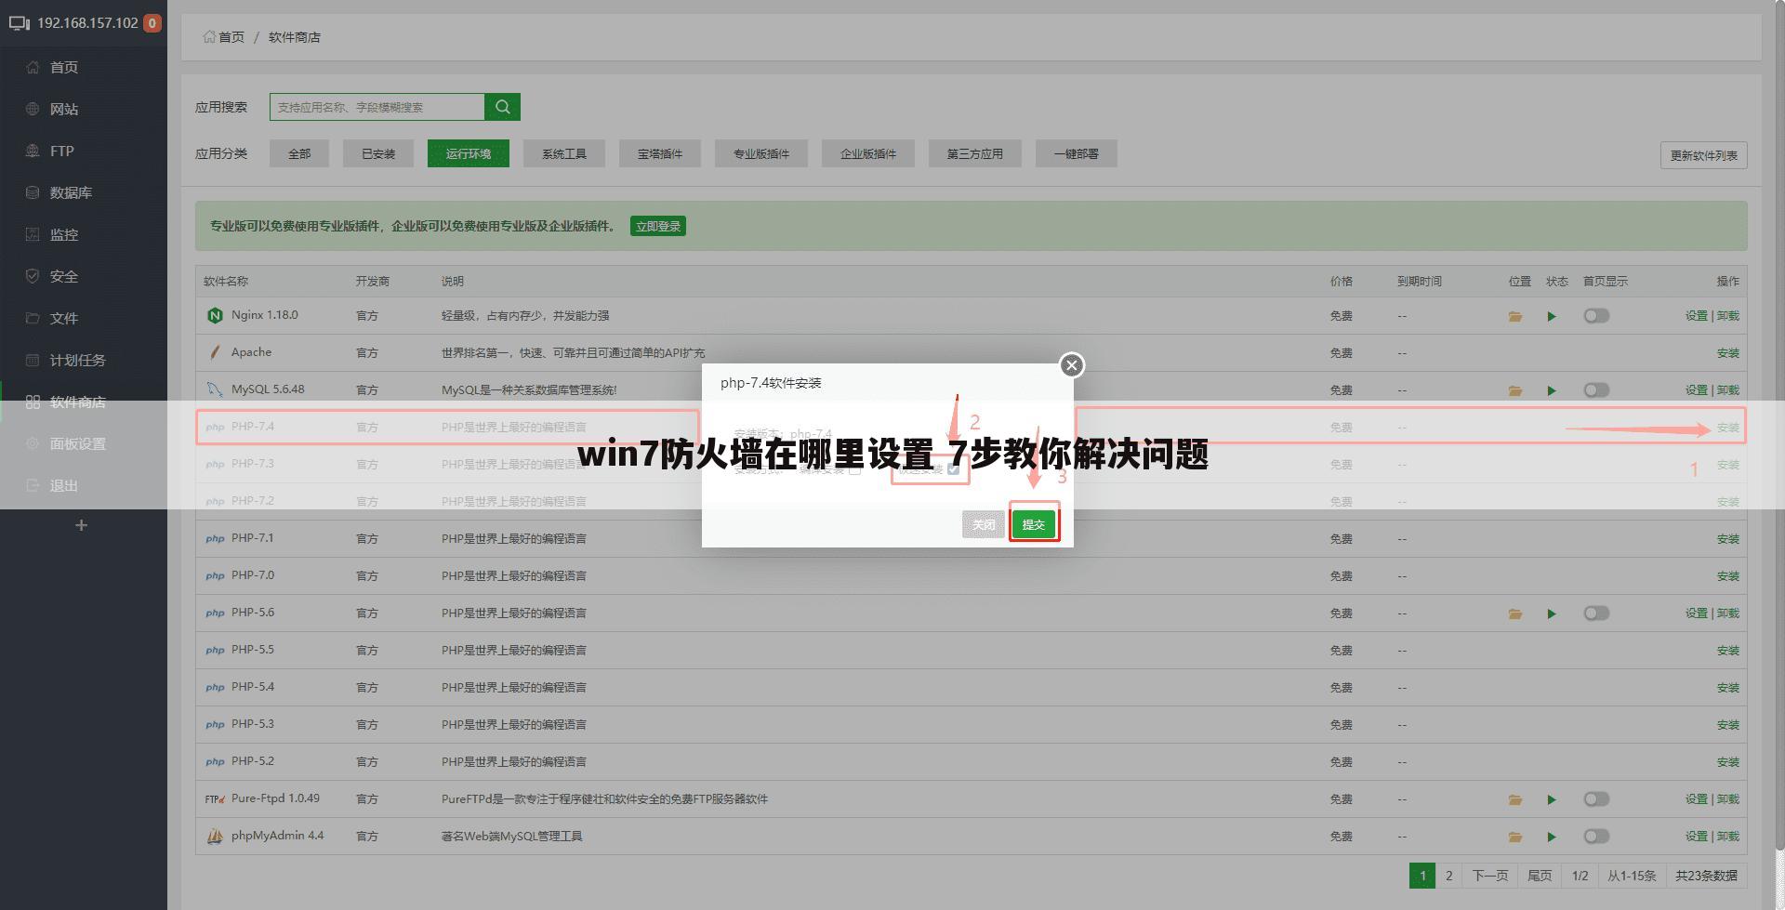Focus the 应用搜索 search input field
Viewport: 1785px width, 910px height.
click(x=377, y=107)
